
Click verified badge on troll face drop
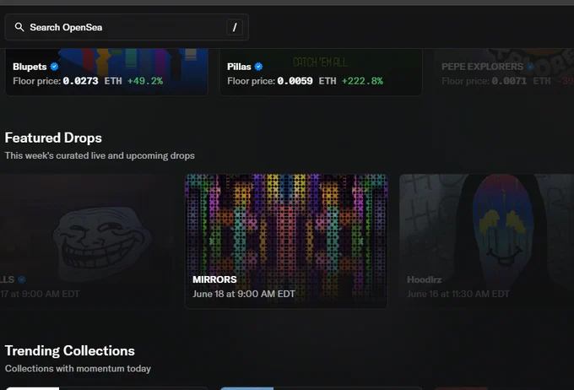tap(22, 279)
